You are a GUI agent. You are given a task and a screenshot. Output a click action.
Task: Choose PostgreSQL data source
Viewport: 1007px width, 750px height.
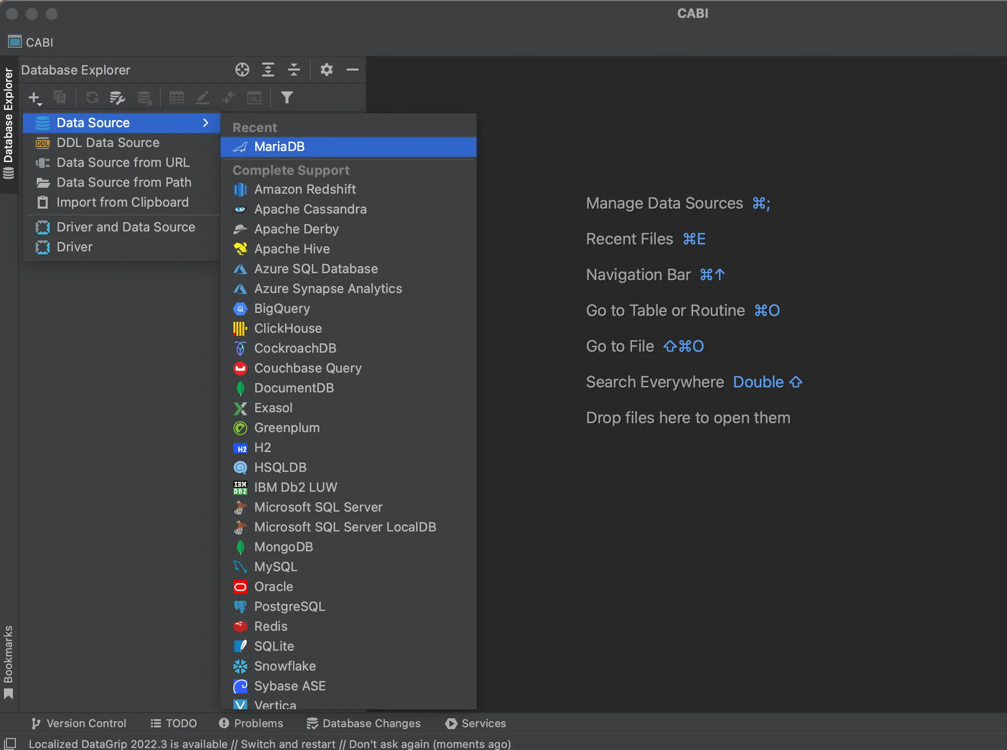pyautogui.click(x=289, y=606)
